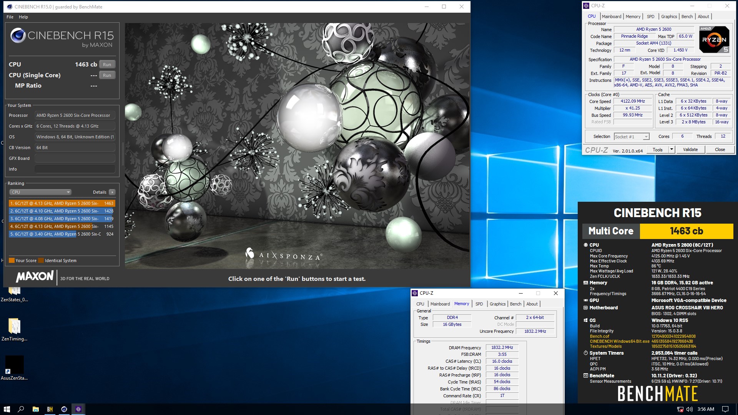Click the Windows Start button

7,409
